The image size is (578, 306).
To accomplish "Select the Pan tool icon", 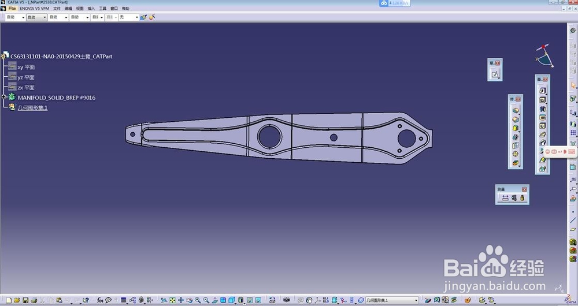I will (x=180, y=300).
